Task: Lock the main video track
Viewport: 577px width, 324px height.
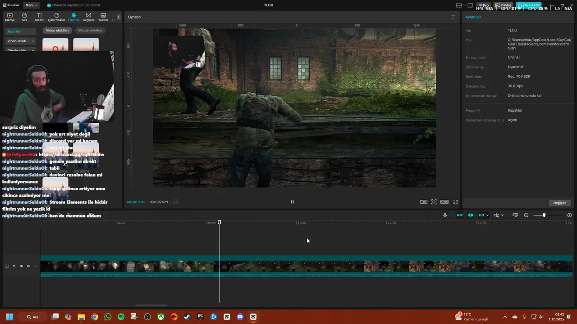Action: coord(14,266)
